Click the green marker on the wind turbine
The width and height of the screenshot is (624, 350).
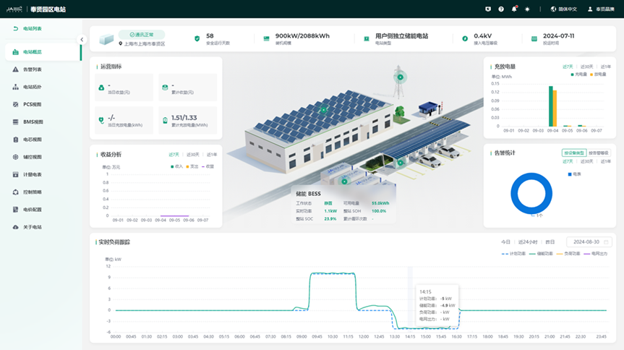click(x=399, y=76)
